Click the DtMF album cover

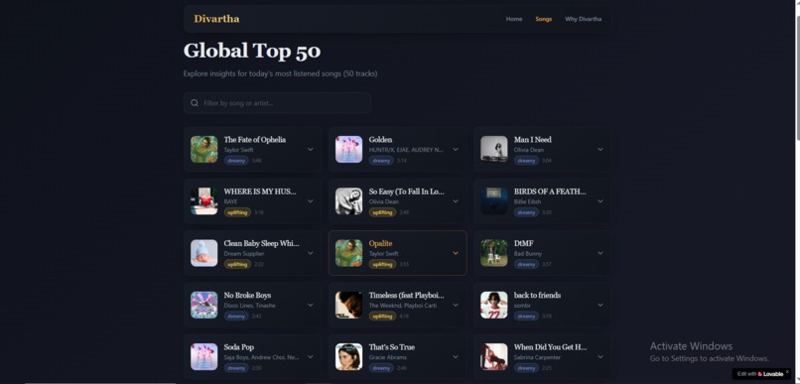(x=494, y=253)
